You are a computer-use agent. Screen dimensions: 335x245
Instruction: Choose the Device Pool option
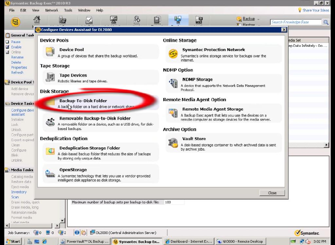pos(100,52)
